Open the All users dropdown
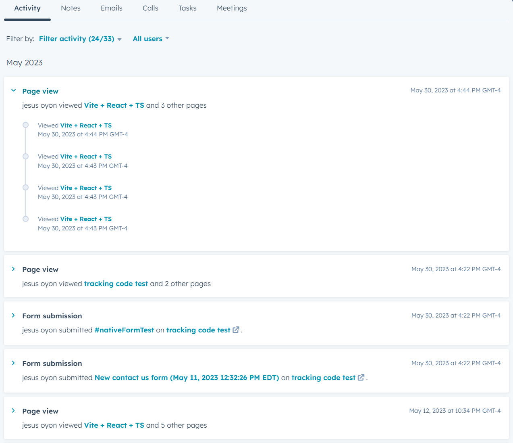The image size is (513, 443). 151,39
